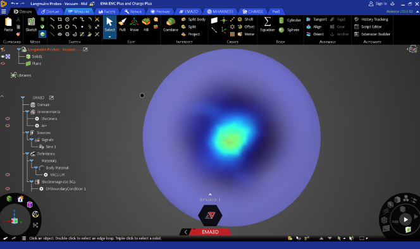Image resolution: width=420 pixels, height=249 pixels.
Task: Open the MHARNESS tab
Action: (x=220, y=11)
